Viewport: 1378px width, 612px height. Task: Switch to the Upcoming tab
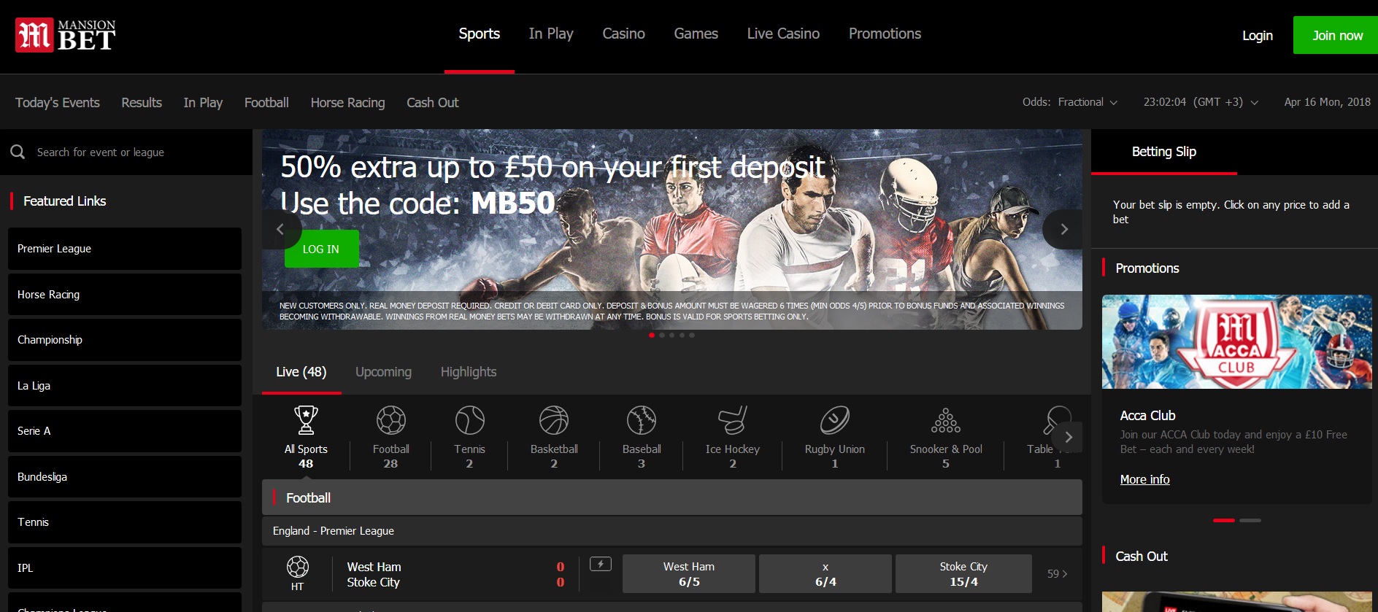[383, 372]
